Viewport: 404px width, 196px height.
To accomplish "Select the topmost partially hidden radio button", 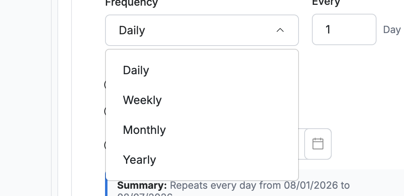I will (x=105, y=85).
